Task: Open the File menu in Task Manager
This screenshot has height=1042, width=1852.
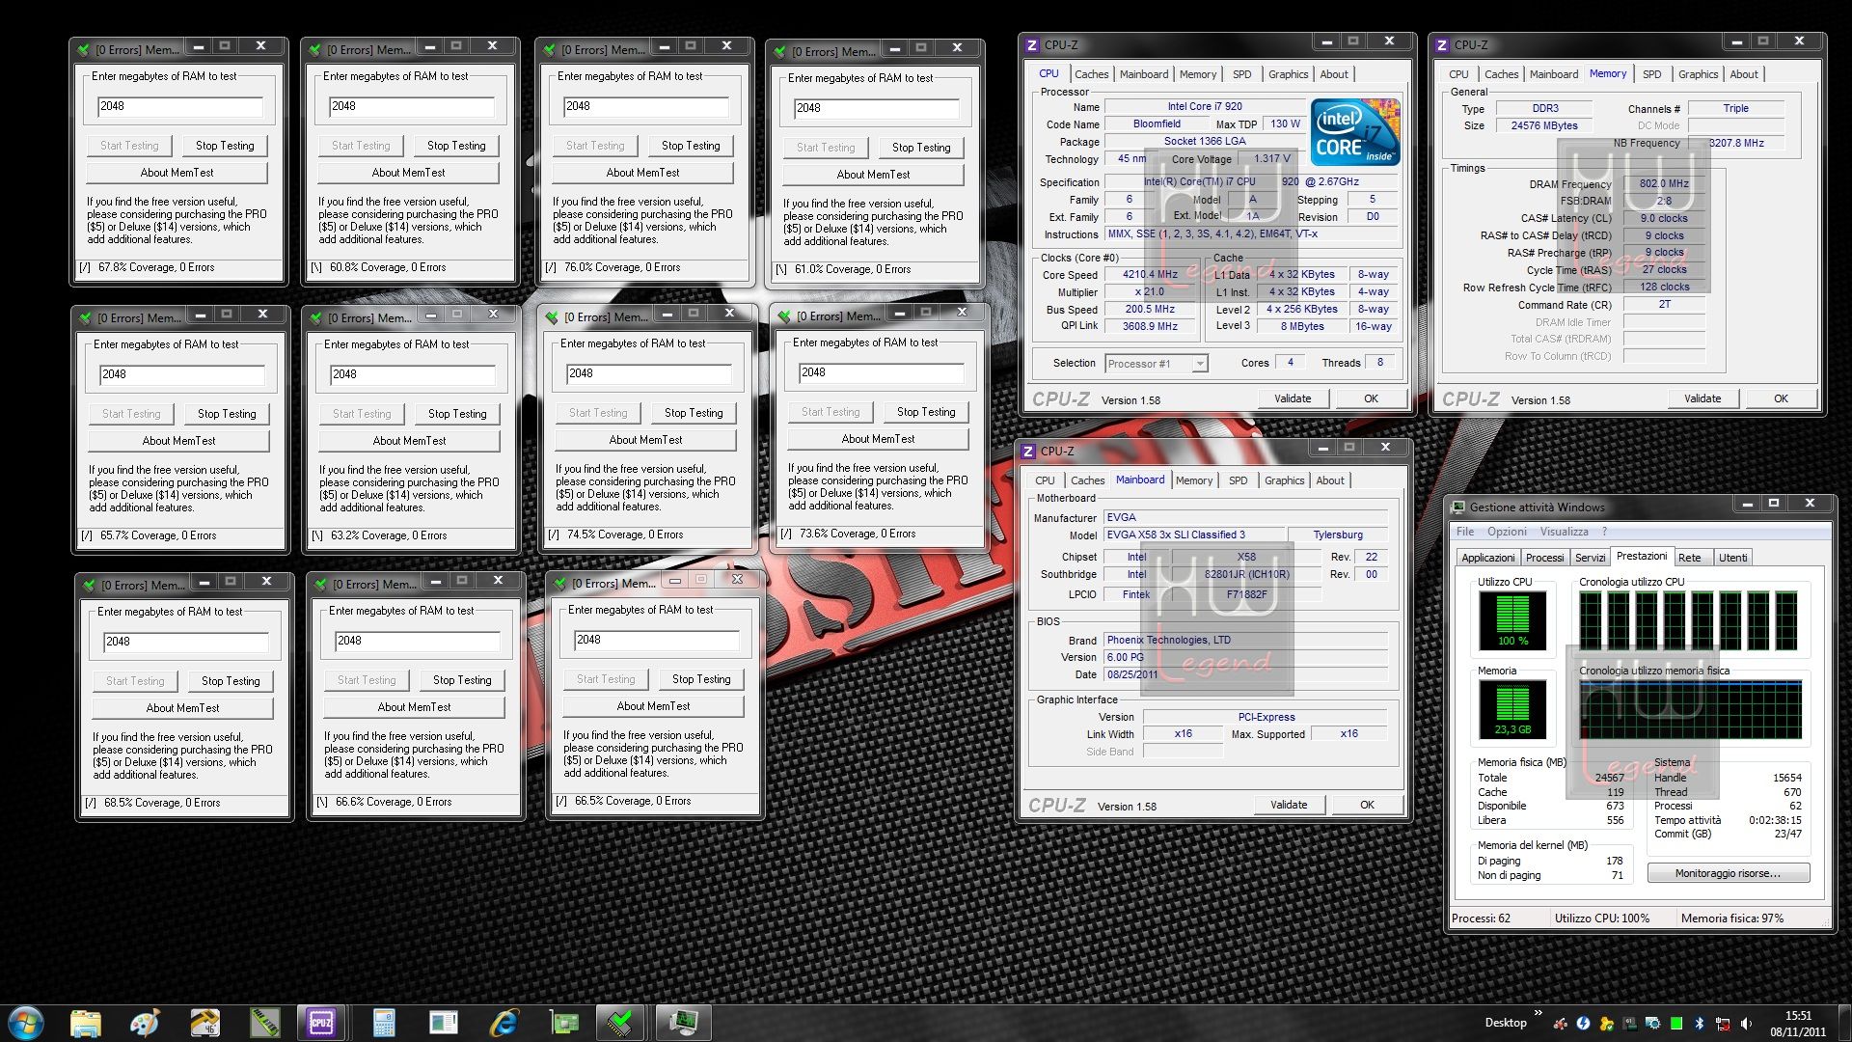Action: click(1465, 532)
